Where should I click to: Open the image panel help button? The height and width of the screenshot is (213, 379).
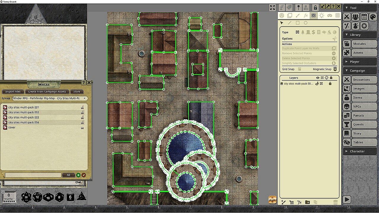point(333,7)
